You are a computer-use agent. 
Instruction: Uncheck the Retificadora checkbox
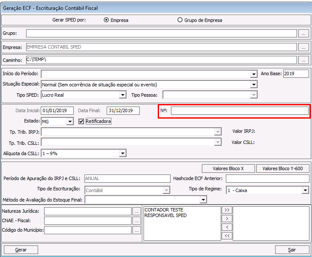pos(81,121)
